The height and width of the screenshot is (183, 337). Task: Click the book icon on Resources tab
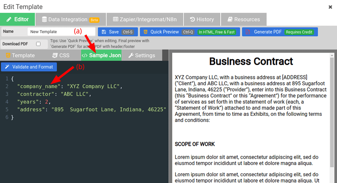(x=230, y=19)
